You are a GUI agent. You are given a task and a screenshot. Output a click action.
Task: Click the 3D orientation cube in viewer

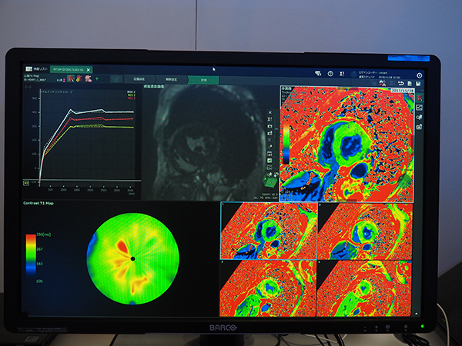270,182
